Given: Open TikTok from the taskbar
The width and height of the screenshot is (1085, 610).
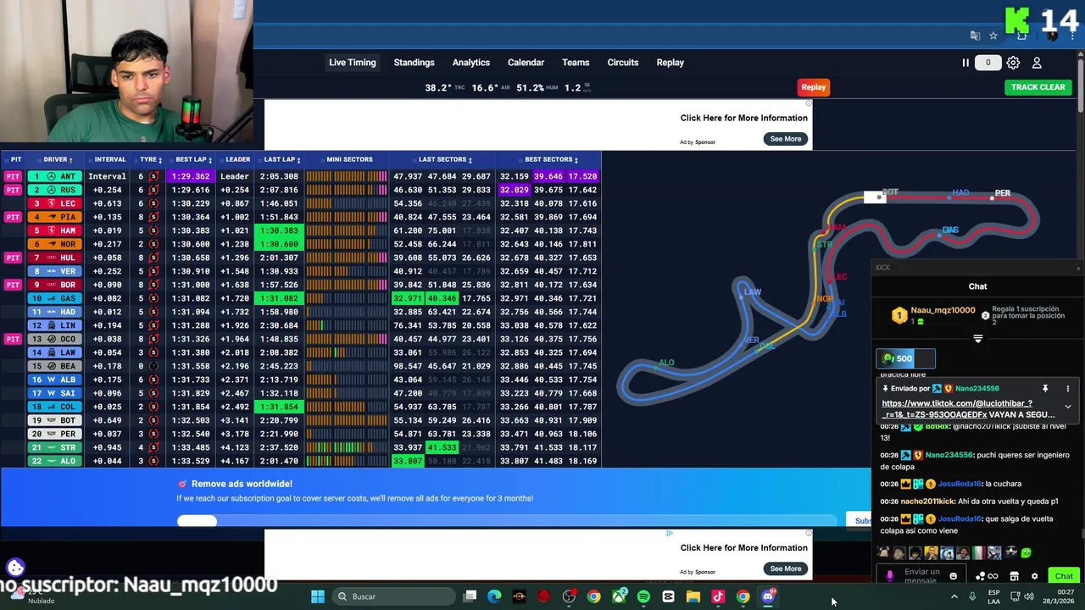Looking at the screenshot, I should pyautogui.click(x=718, y=596).
